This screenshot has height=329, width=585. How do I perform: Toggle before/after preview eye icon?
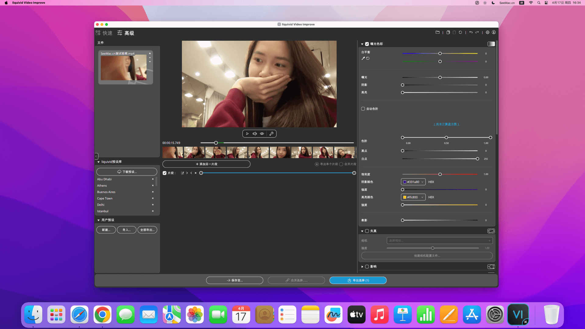pyautogui.click(x=262, y=134)
